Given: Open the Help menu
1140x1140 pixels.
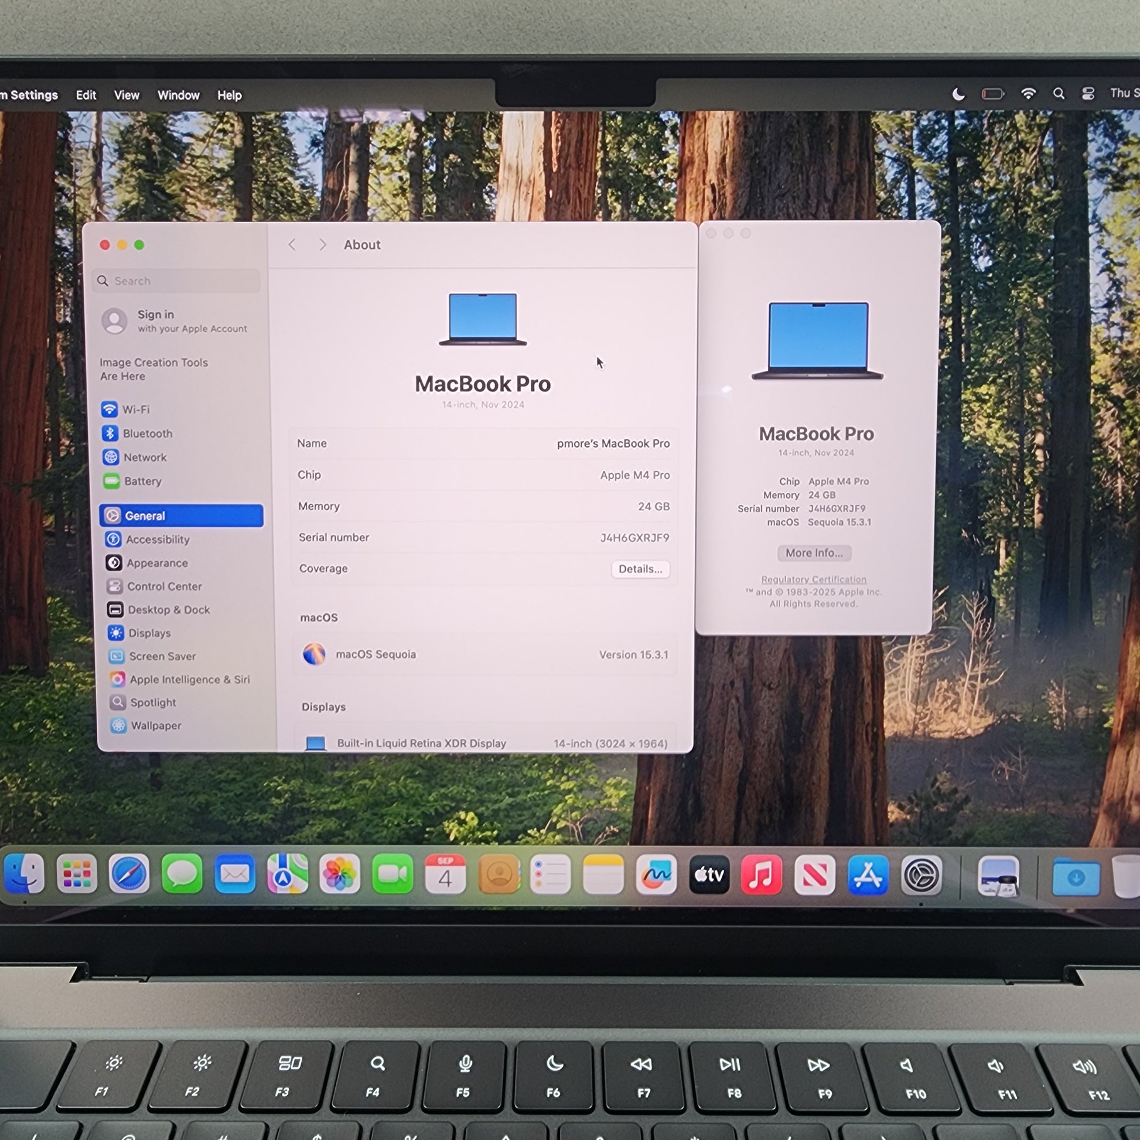Looking at the screenshot, I should click(230, 95).
